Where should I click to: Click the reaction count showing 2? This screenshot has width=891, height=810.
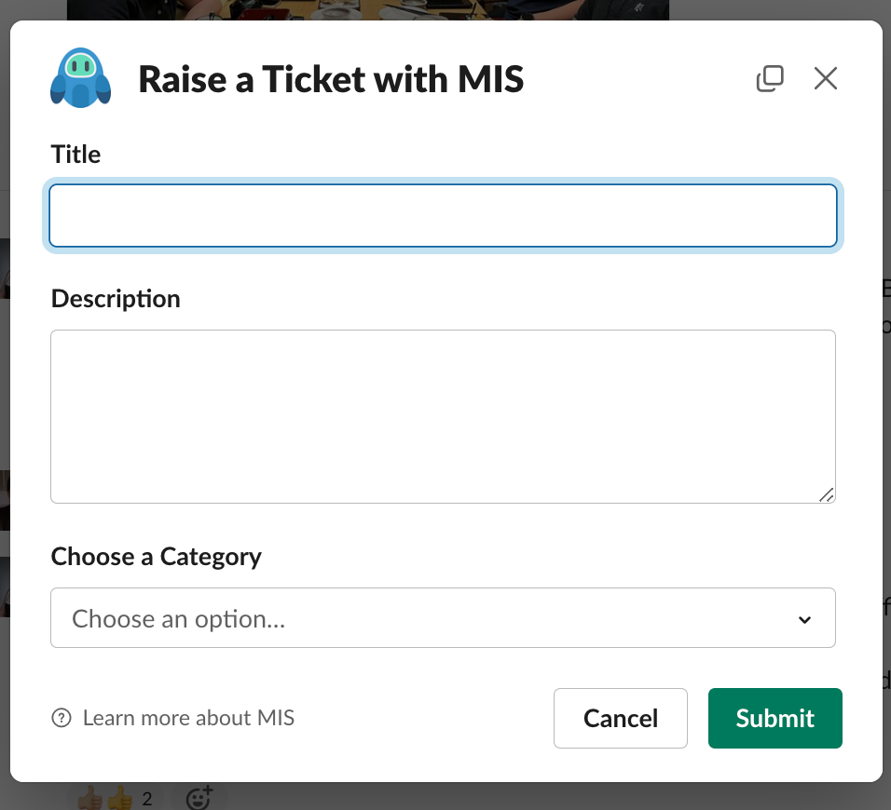point(147,799)
